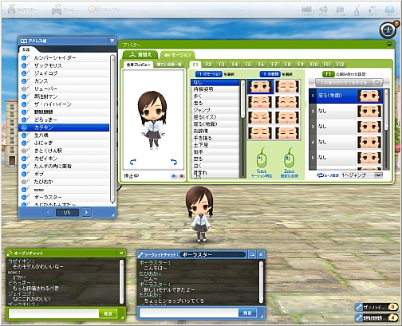Screen dimensions: 402x326
Task: Go to next address book page
Action: click(86, 212)
